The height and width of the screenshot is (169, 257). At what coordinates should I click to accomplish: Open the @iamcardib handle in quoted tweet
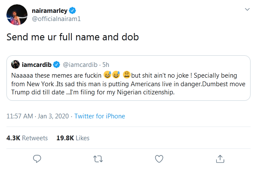coord(80,65)
